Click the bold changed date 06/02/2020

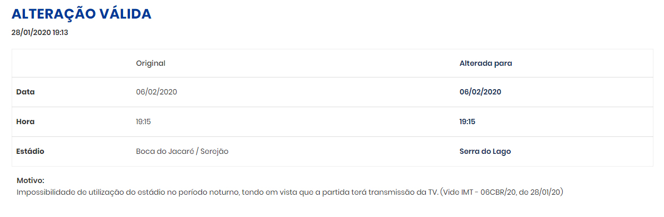pyautogui.click(x=480, y=92)
